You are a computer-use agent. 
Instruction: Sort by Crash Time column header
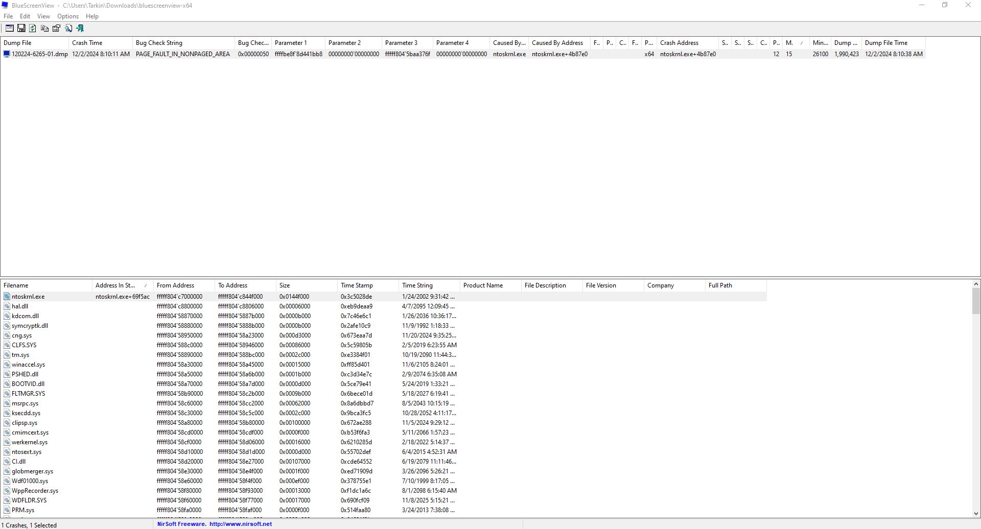101,43
